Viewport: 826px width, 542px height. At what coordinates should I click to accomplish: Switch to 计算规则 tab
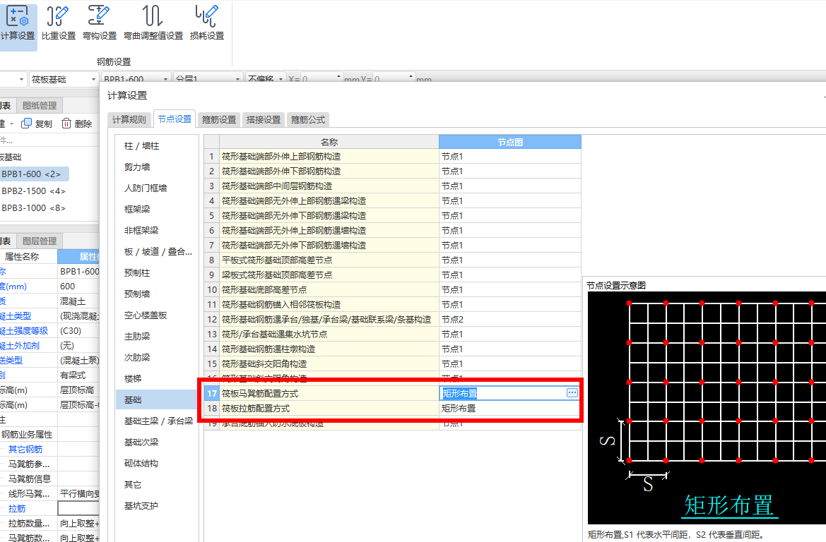tap(129, 119)
